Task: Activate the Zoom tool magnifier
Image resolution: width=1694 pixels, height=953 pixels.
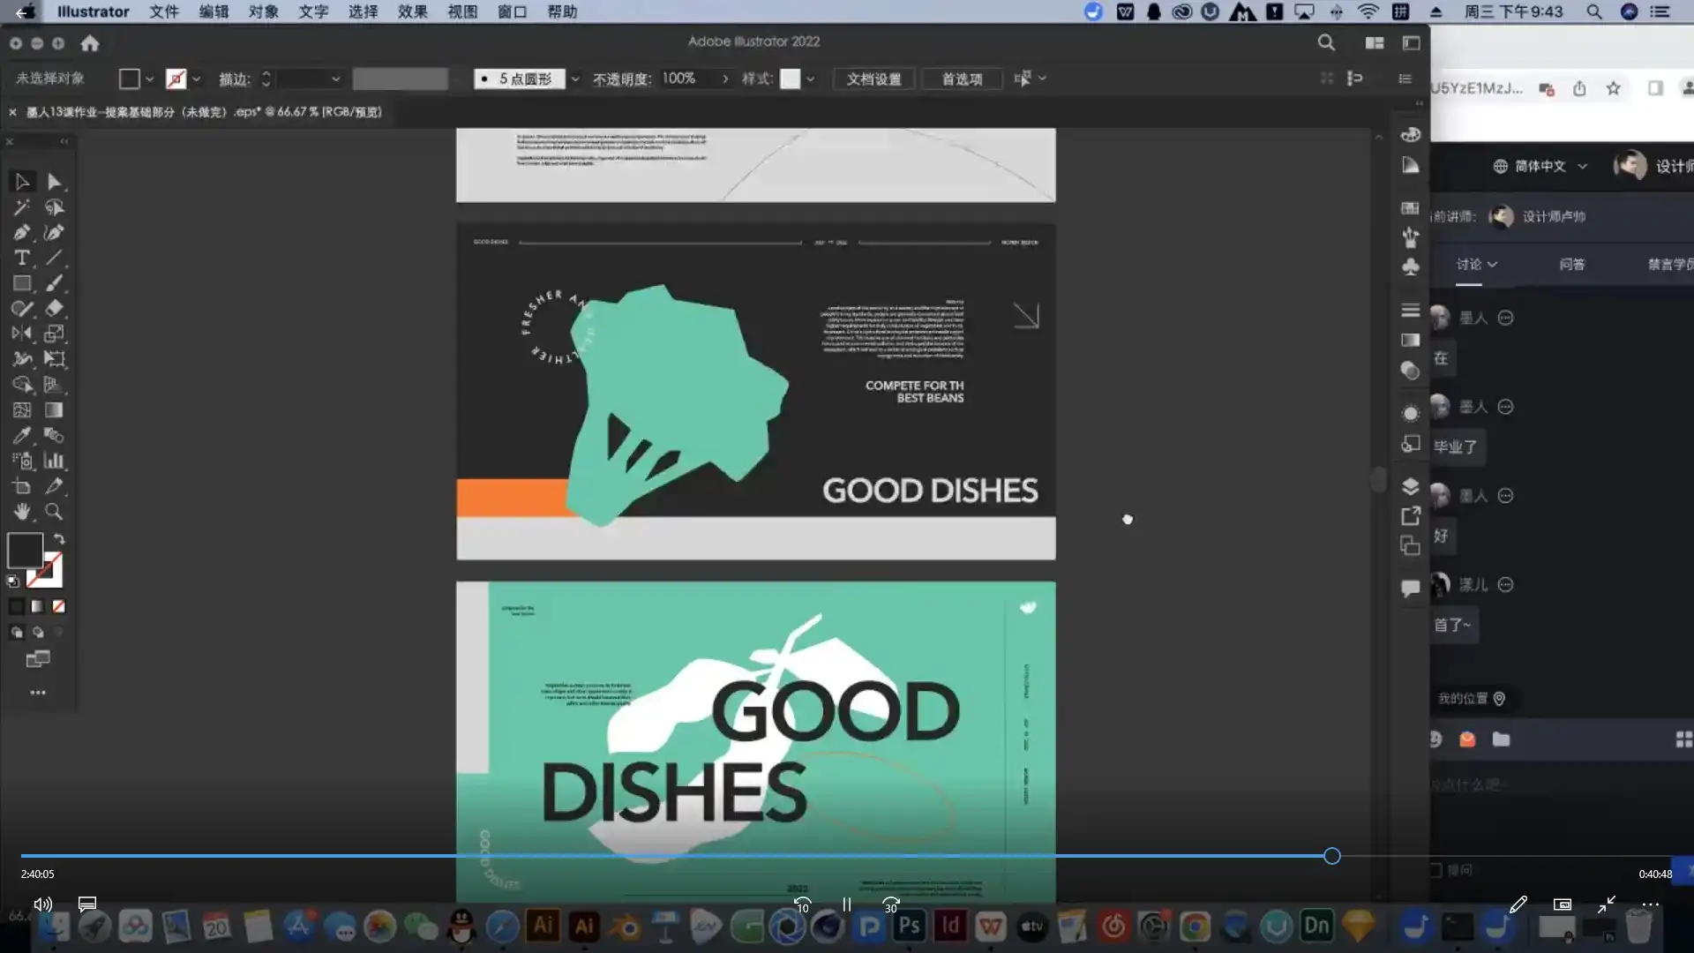Action: tap(54, 512)
